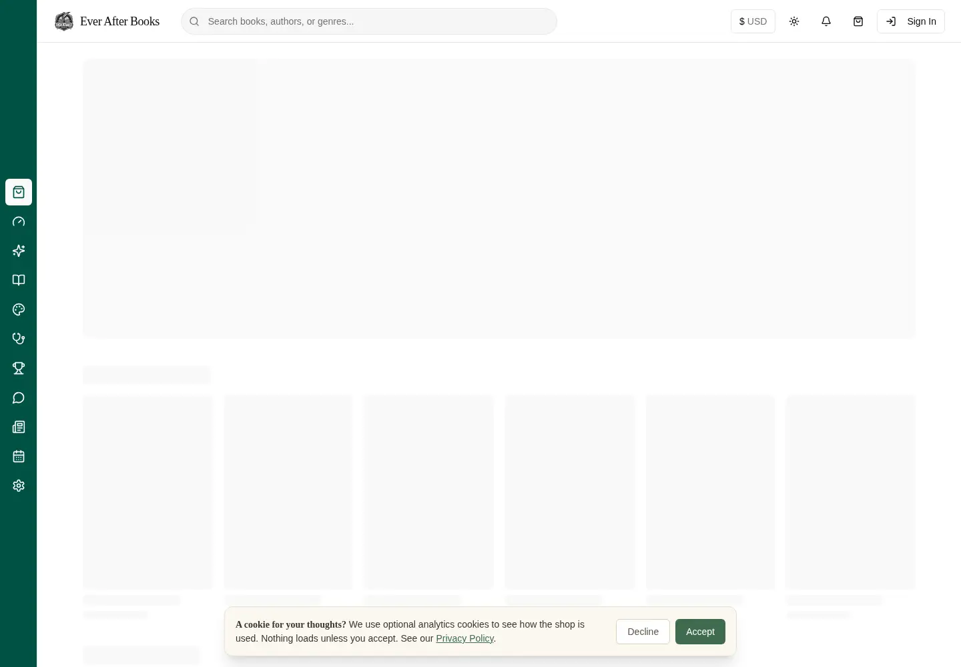Image resolution: width=961 pixels, height=667 pixels.
Task: Open the gauge dashboard icon in sidebar
Action: (19, 221)
